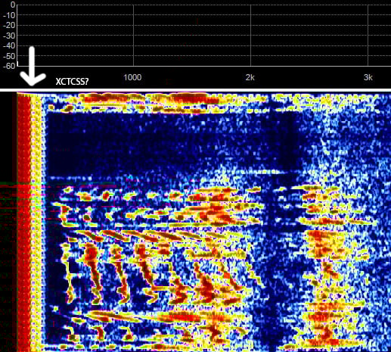Click the 1000 Hz vertical gridline in spectrum
Viewport: 391px width, 352px height.
(133, 36)
